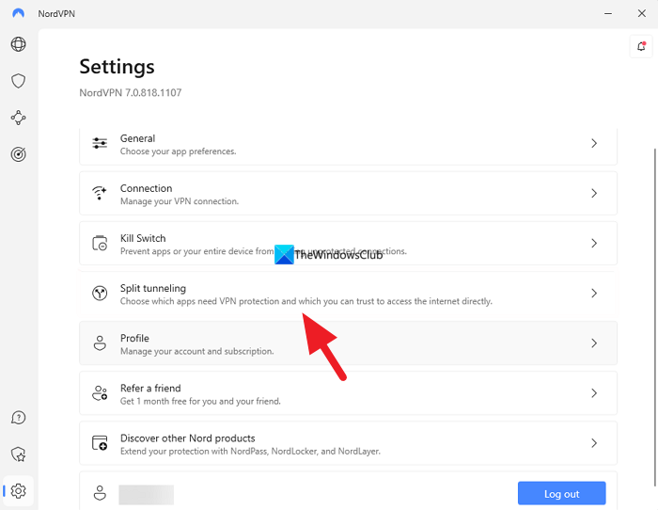Viewport: 658px width, 510px height.
Task: Open the Profile settings row
Action: point(348,343)
